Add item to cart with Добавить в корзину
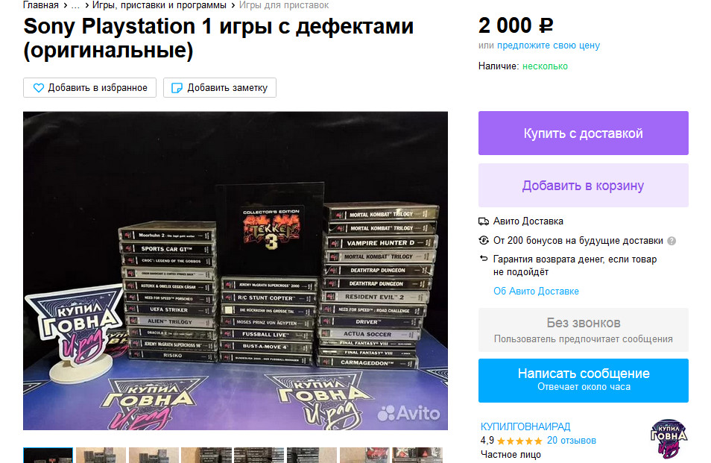 tap(583, 186)
